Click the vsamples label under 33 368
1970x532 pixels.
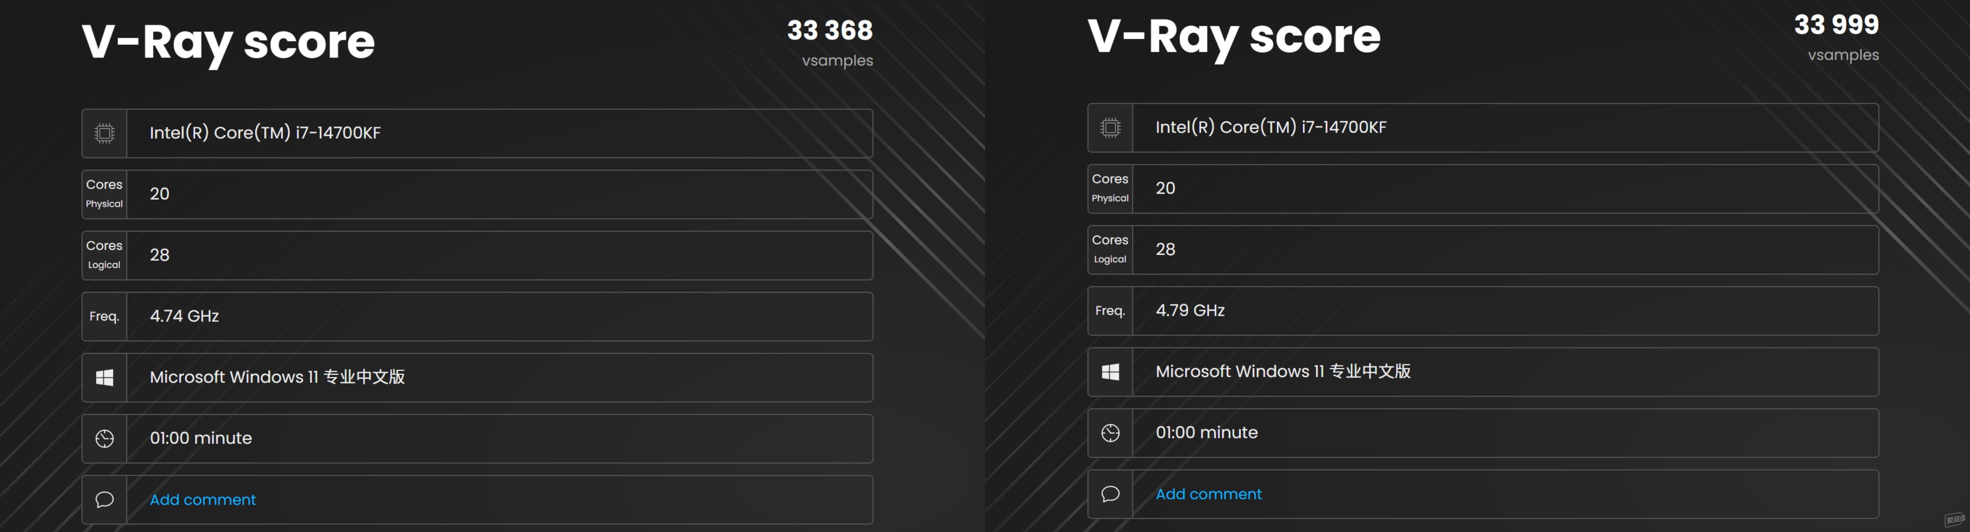pos(838,61)
